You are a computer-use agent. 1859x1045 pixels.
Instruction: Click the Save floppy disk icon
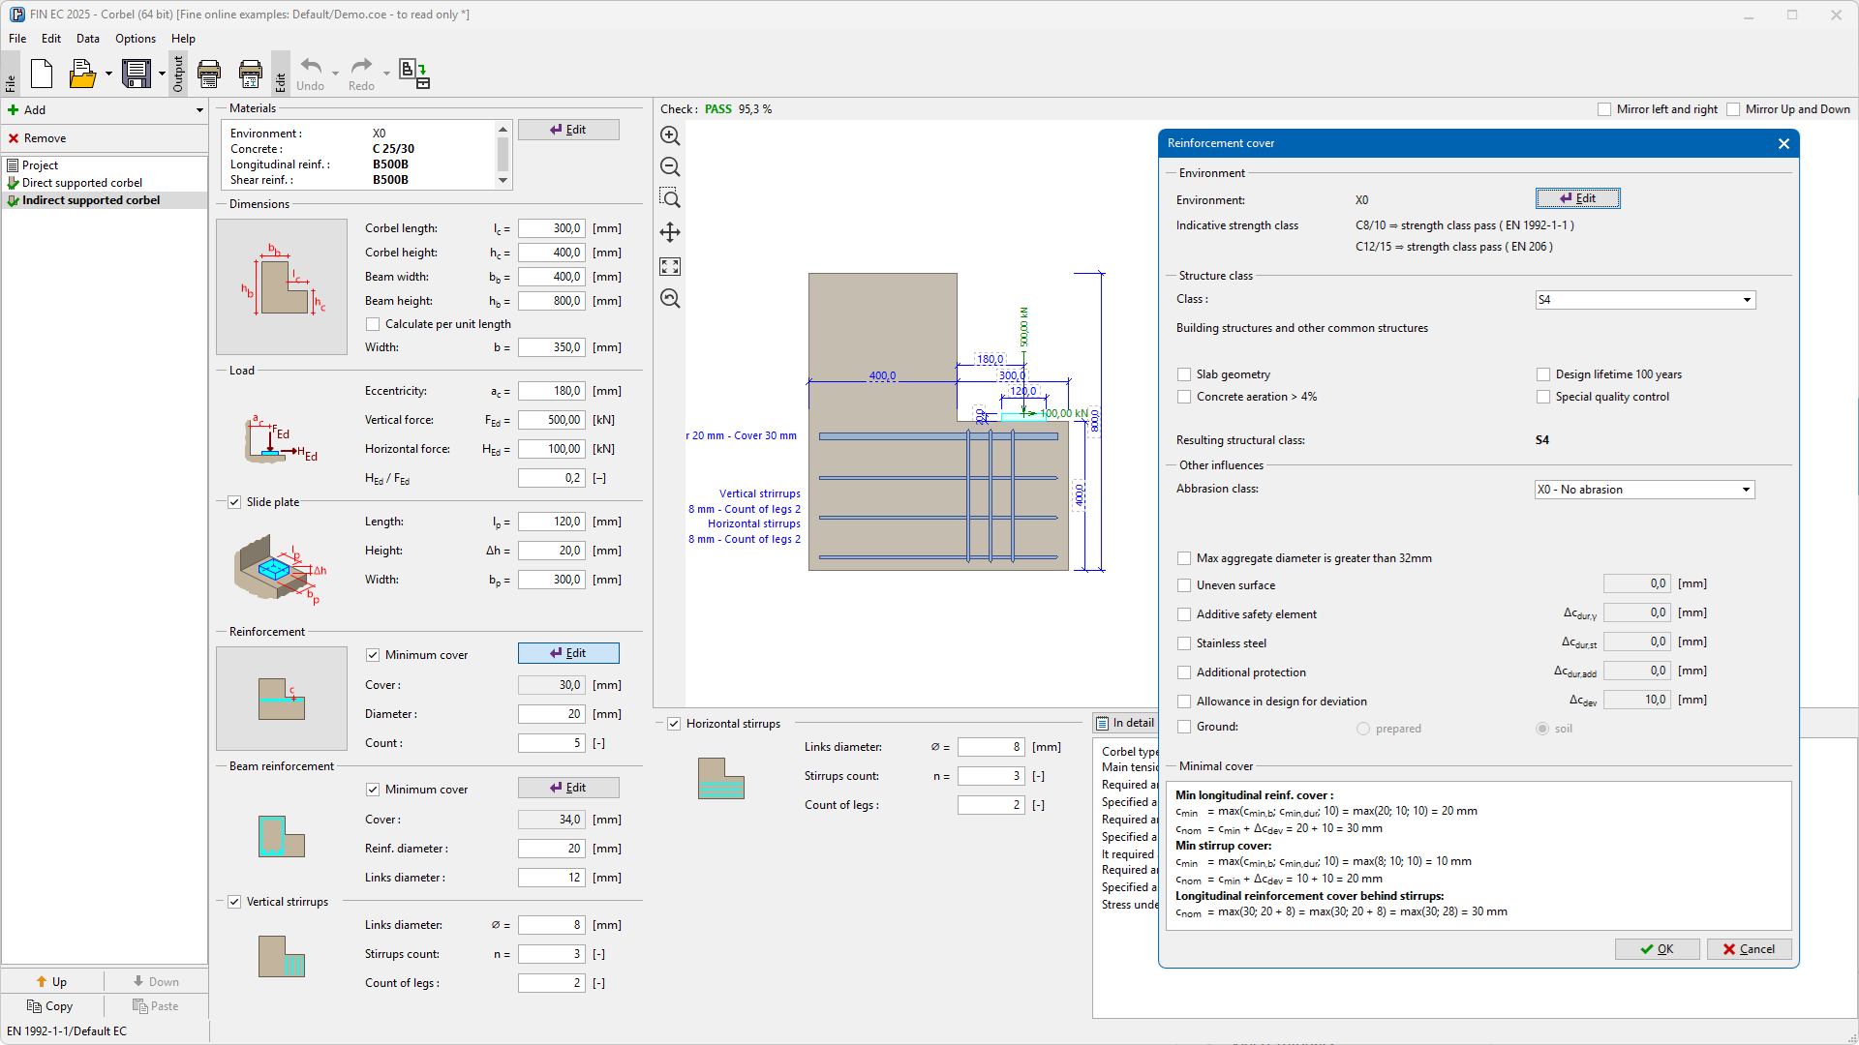pos(137,74)
